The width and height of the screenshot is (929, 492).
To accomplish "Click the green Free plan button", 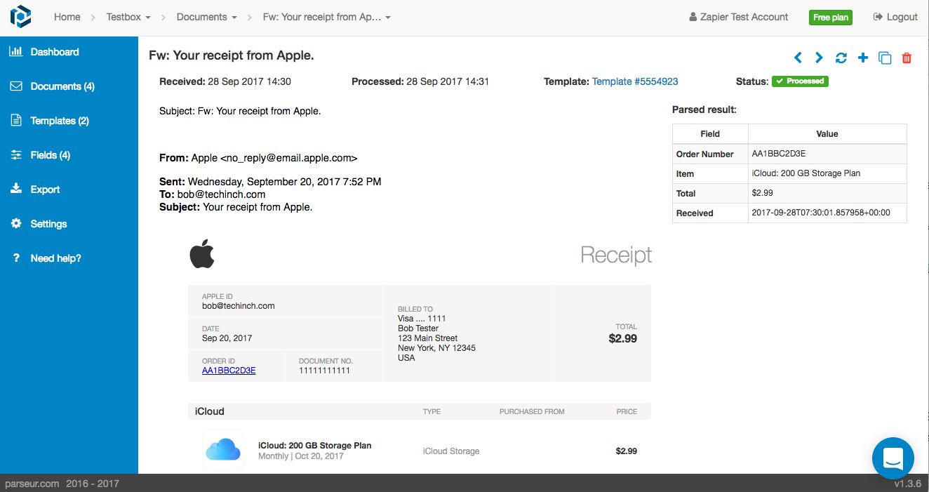I will [x=830, y=18].
